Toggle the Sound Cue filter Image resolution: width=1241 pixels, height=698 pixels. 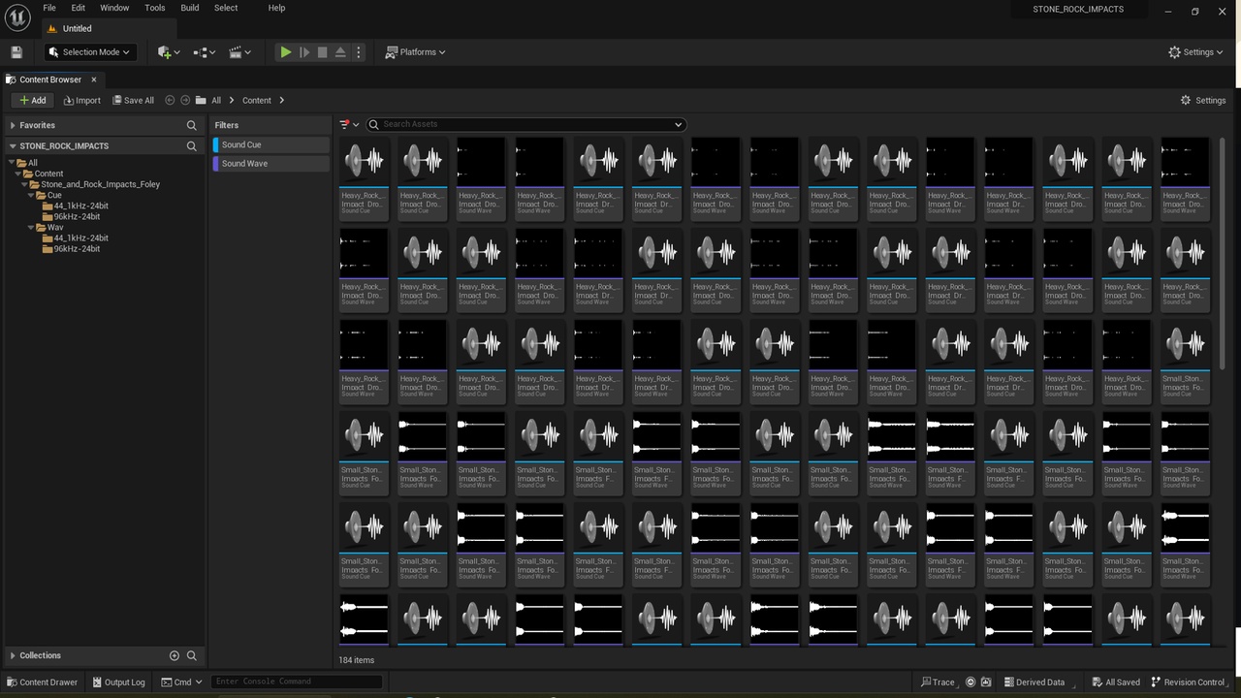coord(271,144)
